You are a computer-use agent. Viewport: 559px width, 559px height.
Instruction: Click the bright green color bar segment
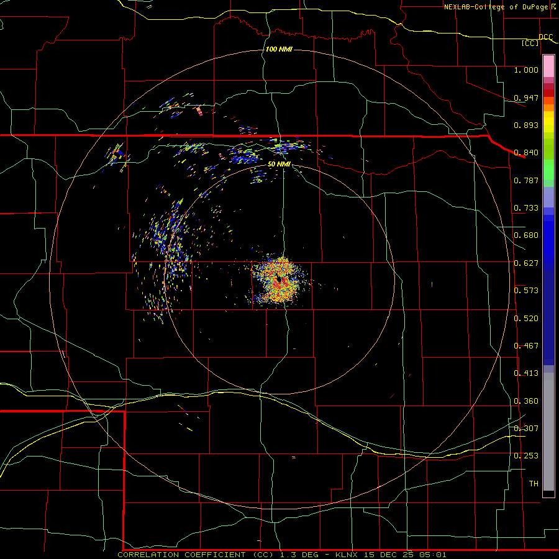[x=548, y=170]
